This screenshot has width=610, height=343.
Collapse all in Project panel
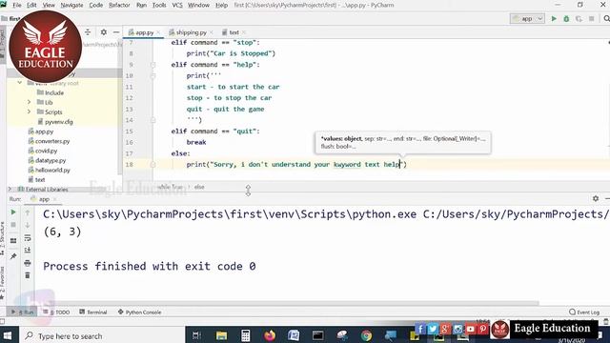(88, 32)
